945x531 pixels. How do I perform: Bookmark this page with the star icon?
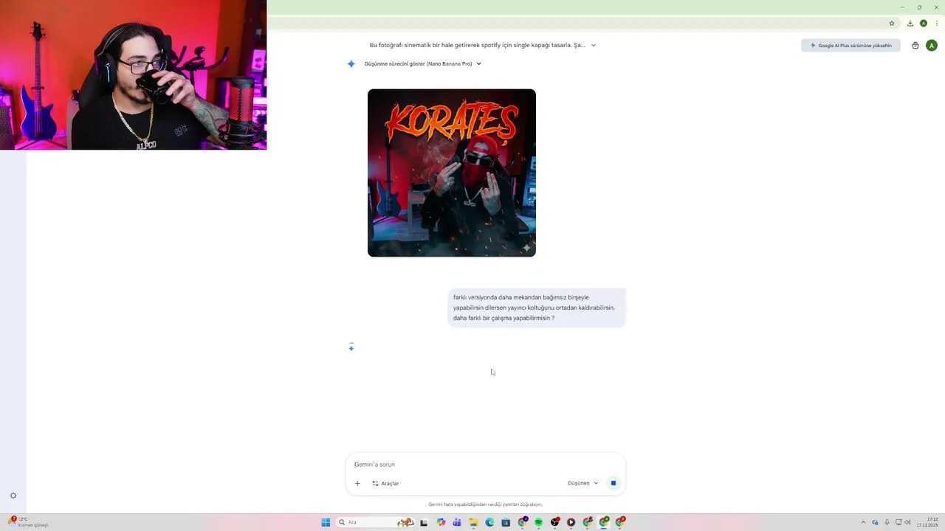(892, 24)
